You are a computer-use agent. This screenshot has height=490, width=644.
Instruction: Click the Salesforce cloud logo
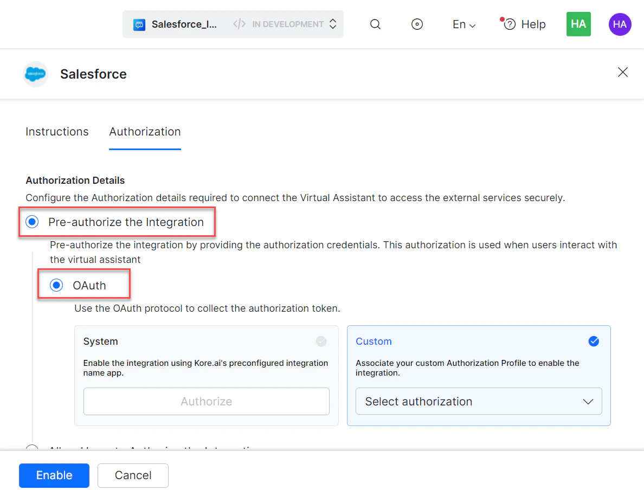[35, 74]
